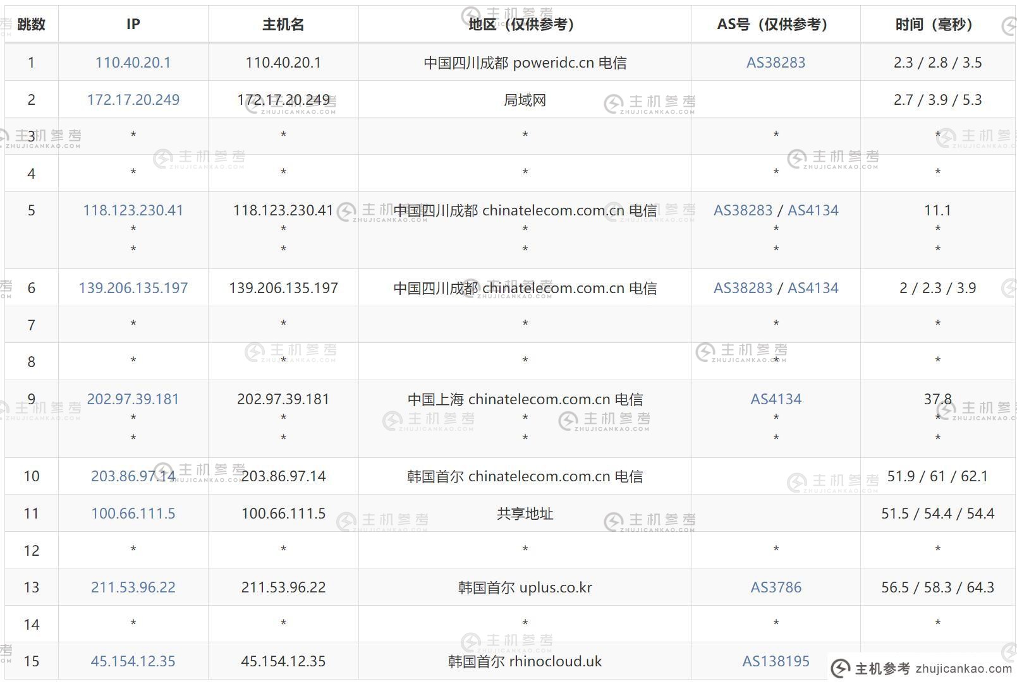
Task: Click AS4134 link in hop 6 row
Action: pos(813,288)
